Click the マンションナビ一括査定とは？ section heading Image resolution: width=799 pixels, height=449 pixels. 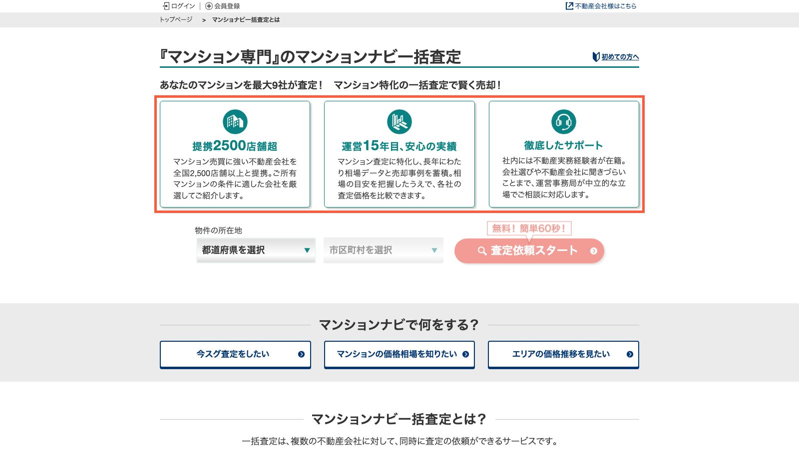(399, 419)
